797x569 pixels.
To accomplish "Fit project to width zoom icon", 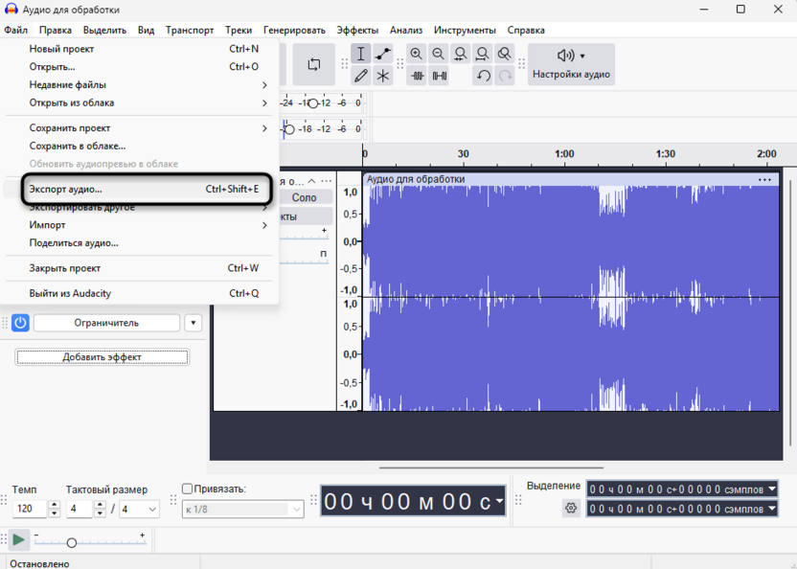I will pyautogui.click(x=483, y=54).
